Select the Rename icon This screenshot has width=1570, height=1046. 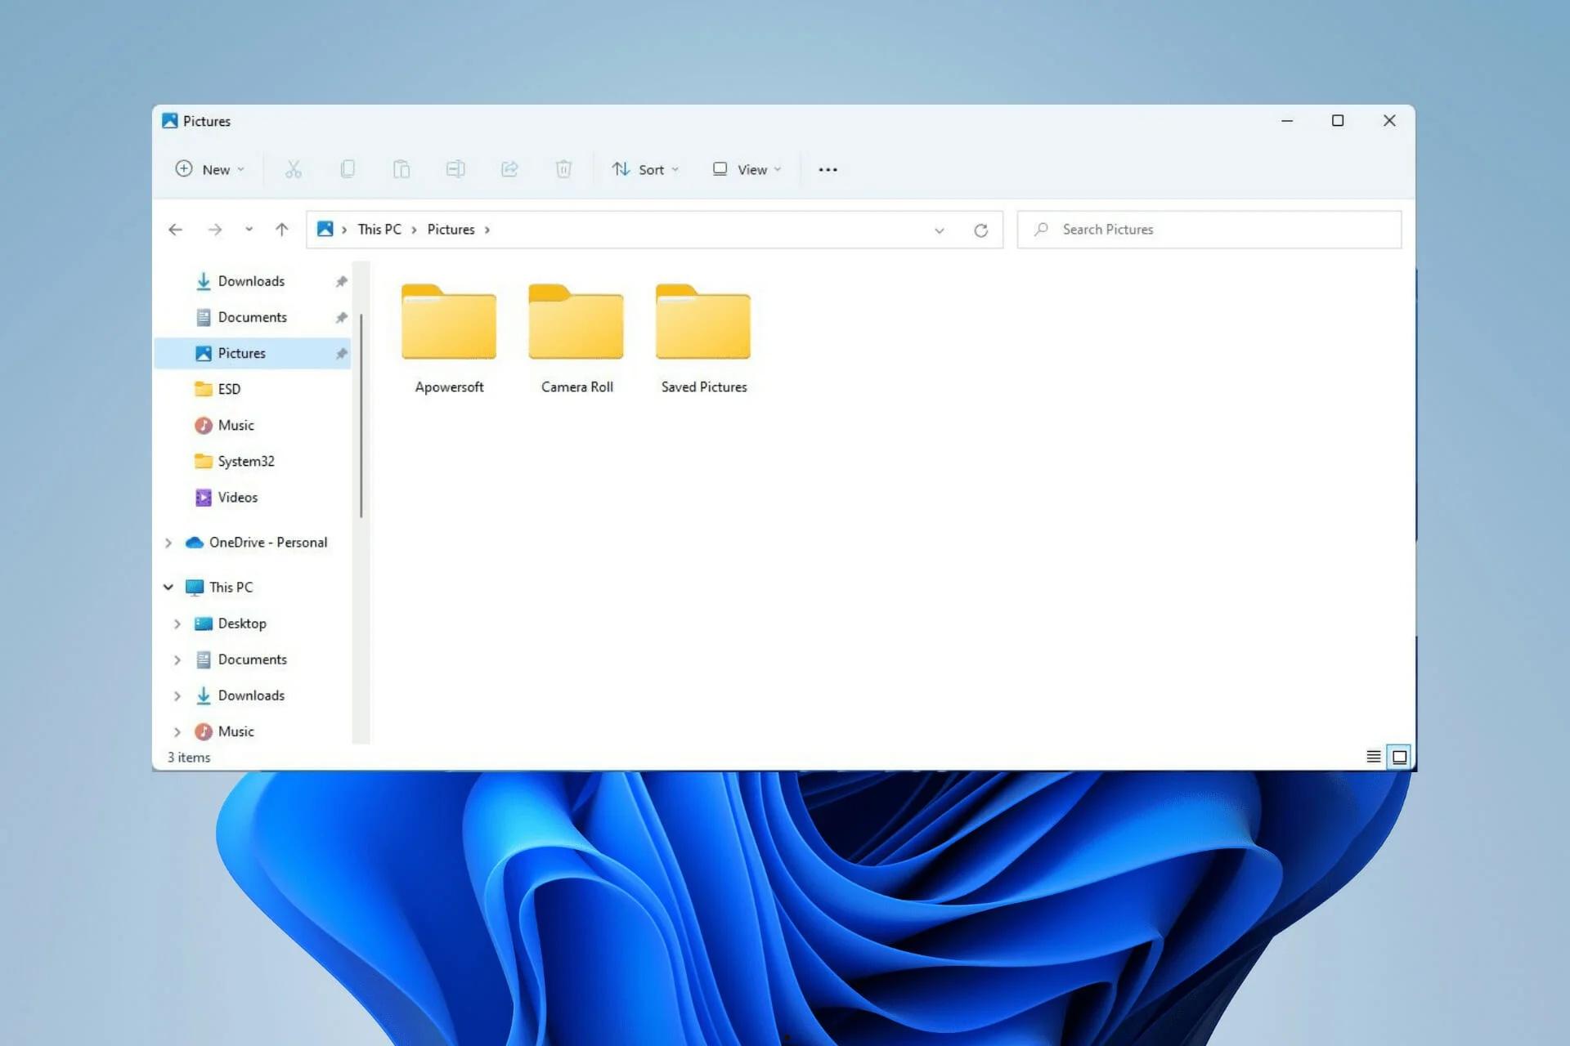455,169
